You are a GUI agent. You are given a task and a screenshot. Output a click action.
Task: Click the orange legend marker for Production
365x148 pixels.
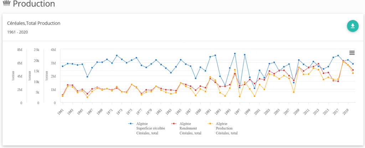(x=210, y=123)
